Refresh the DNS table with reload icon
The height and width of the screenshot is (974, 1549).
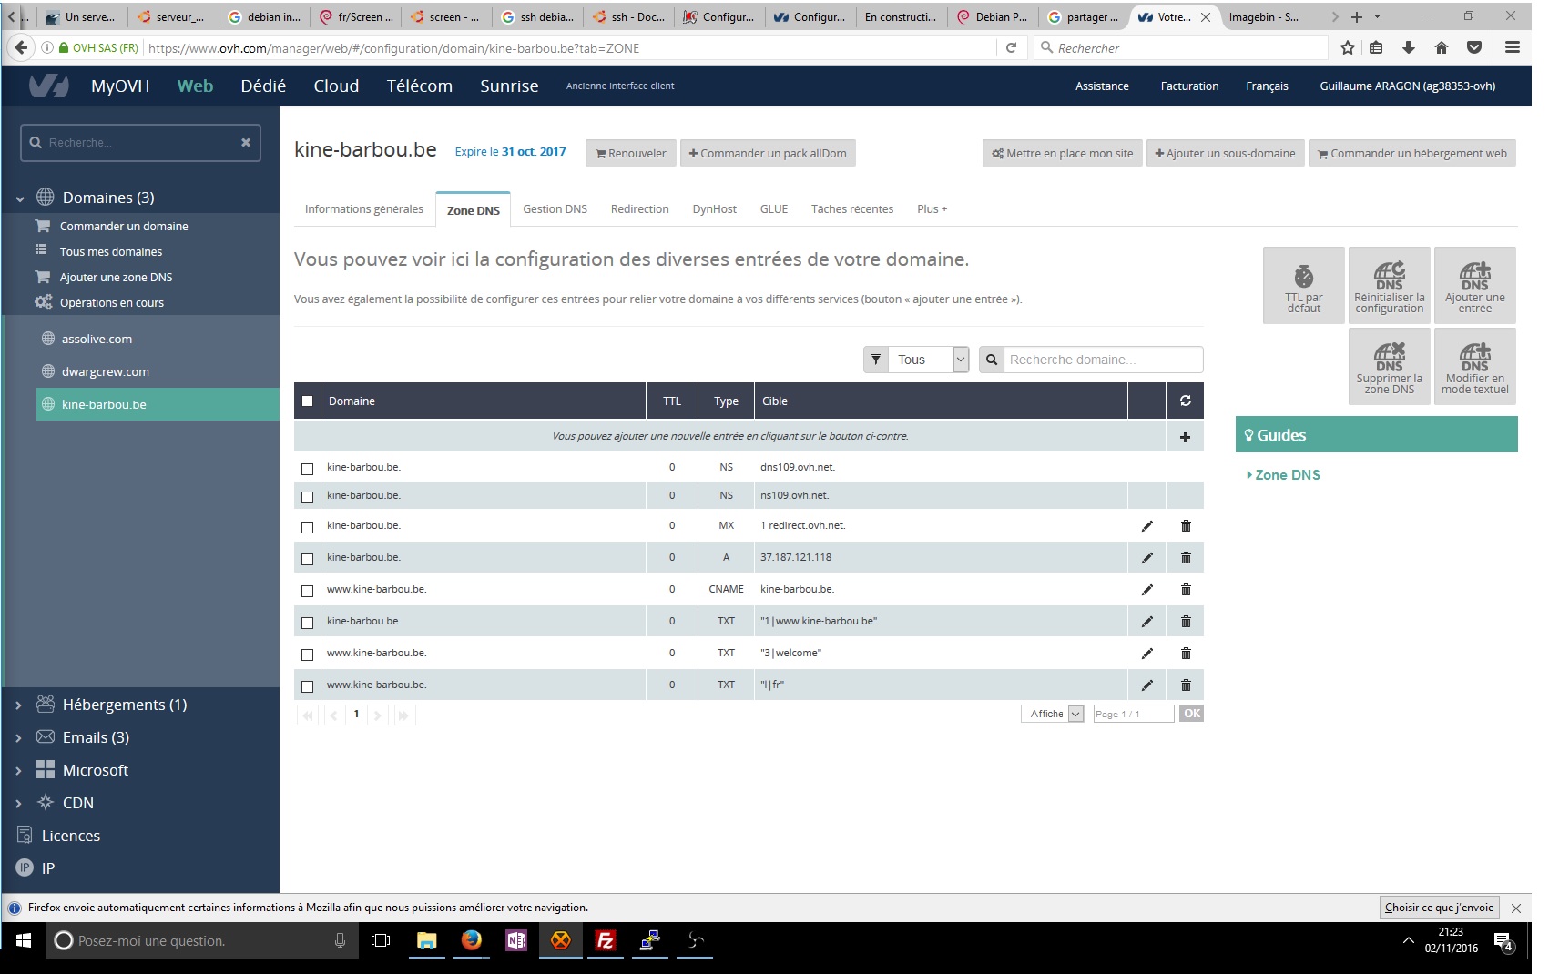[x=1185, y=401]
